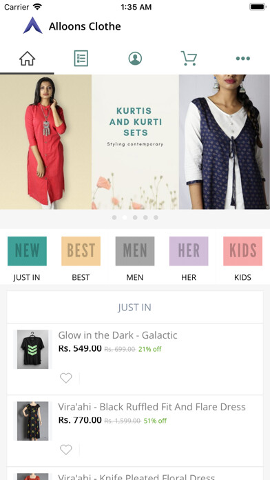Screen dimensions: 270x480
Task: Select the NEW Just In category tile
Action: (27, 251)
